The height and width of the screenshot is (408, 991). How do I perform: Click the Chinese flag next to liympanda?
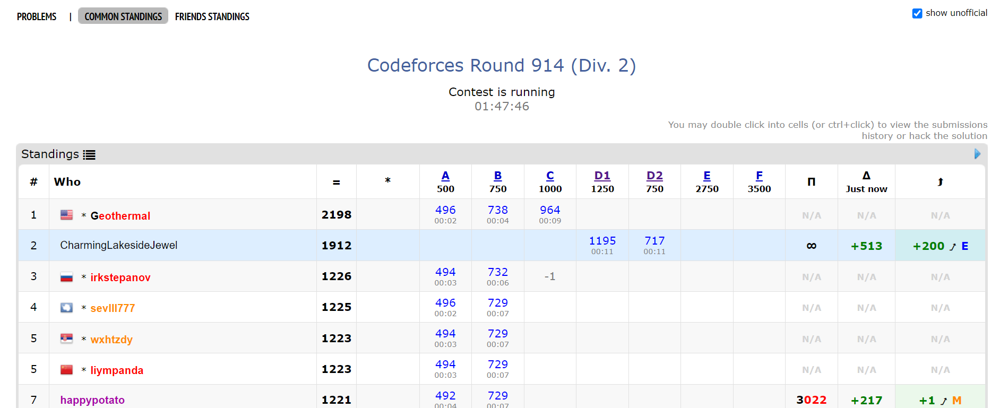coord(66,369)
